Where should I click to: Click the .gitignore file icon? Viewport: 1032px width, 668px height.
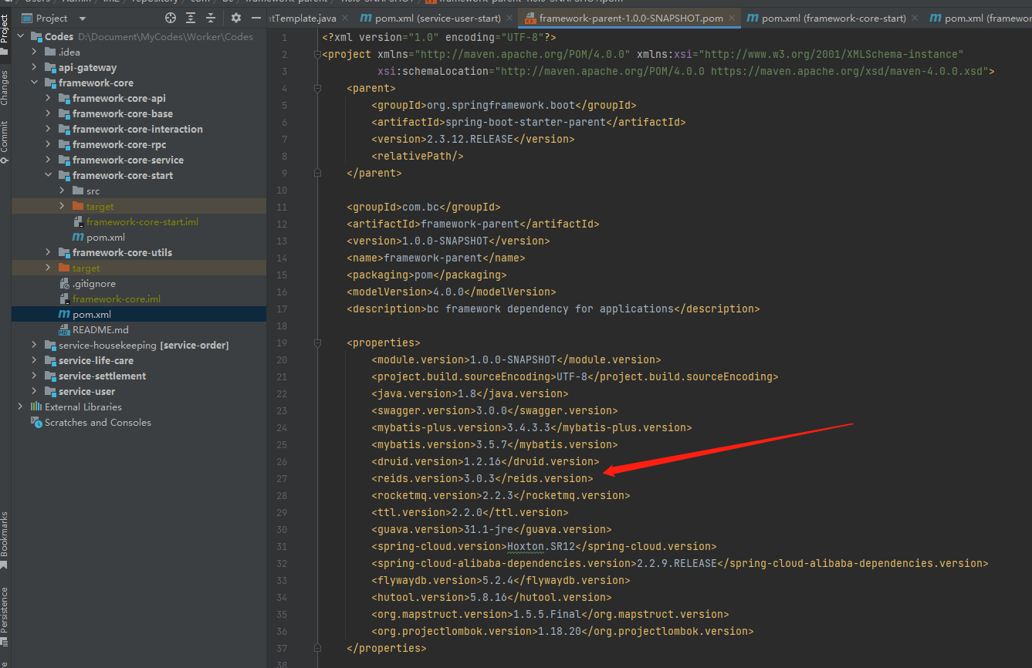tap(64, 283)
